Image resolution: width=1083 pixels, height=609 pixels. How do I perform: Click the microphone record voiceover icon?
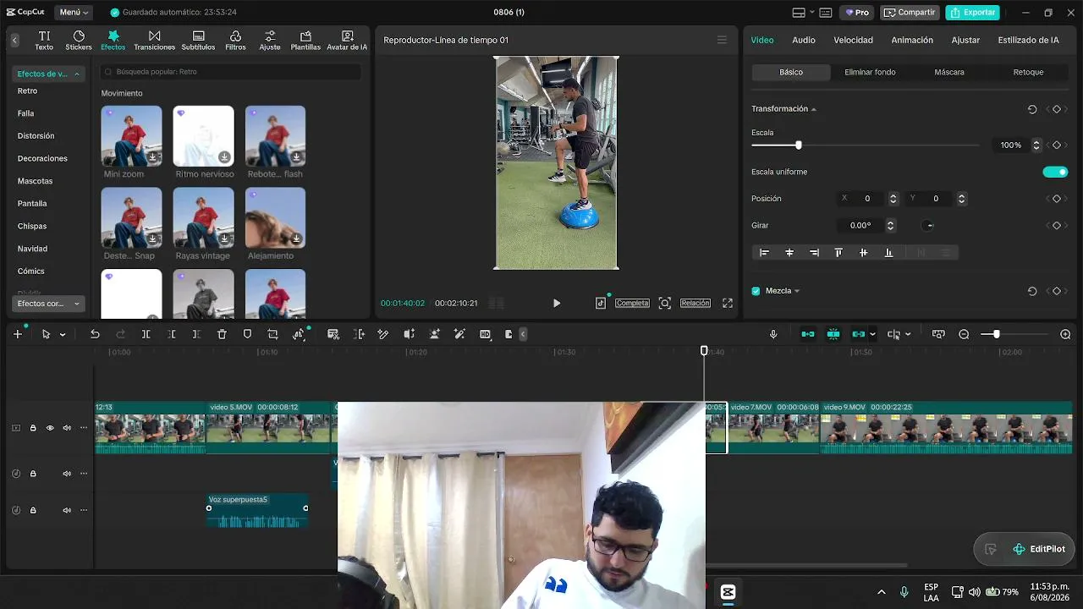(773, 334)
